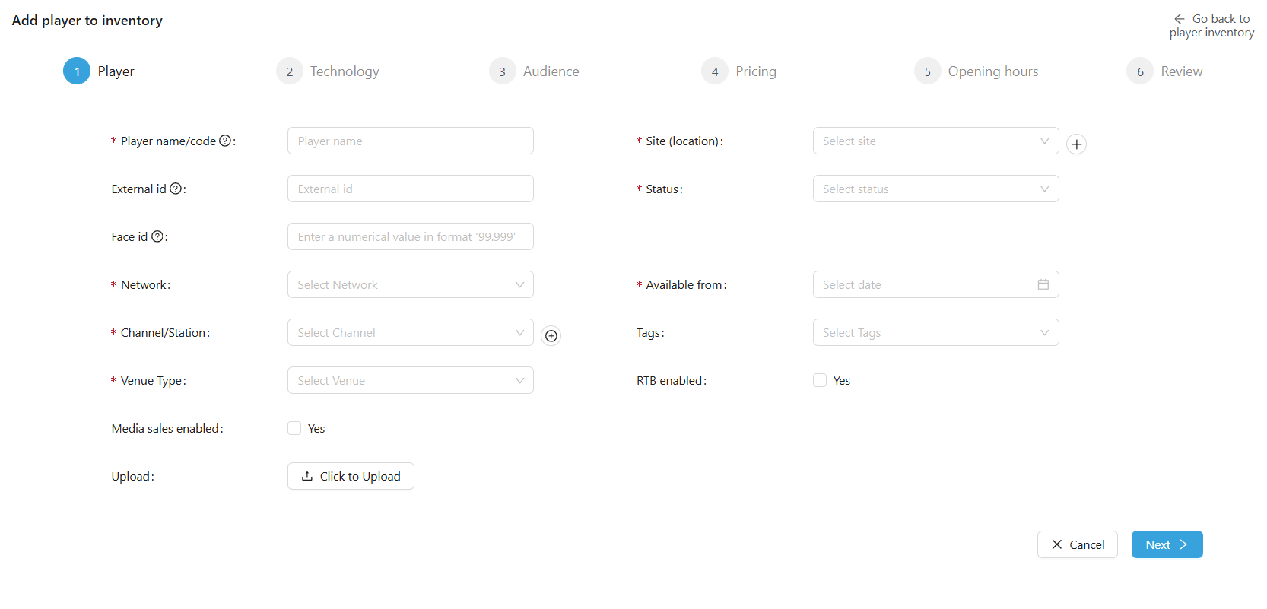Screen dimensions: 1267x609
Task: Click the plus icon to add a site
Action: (1076, 144)
